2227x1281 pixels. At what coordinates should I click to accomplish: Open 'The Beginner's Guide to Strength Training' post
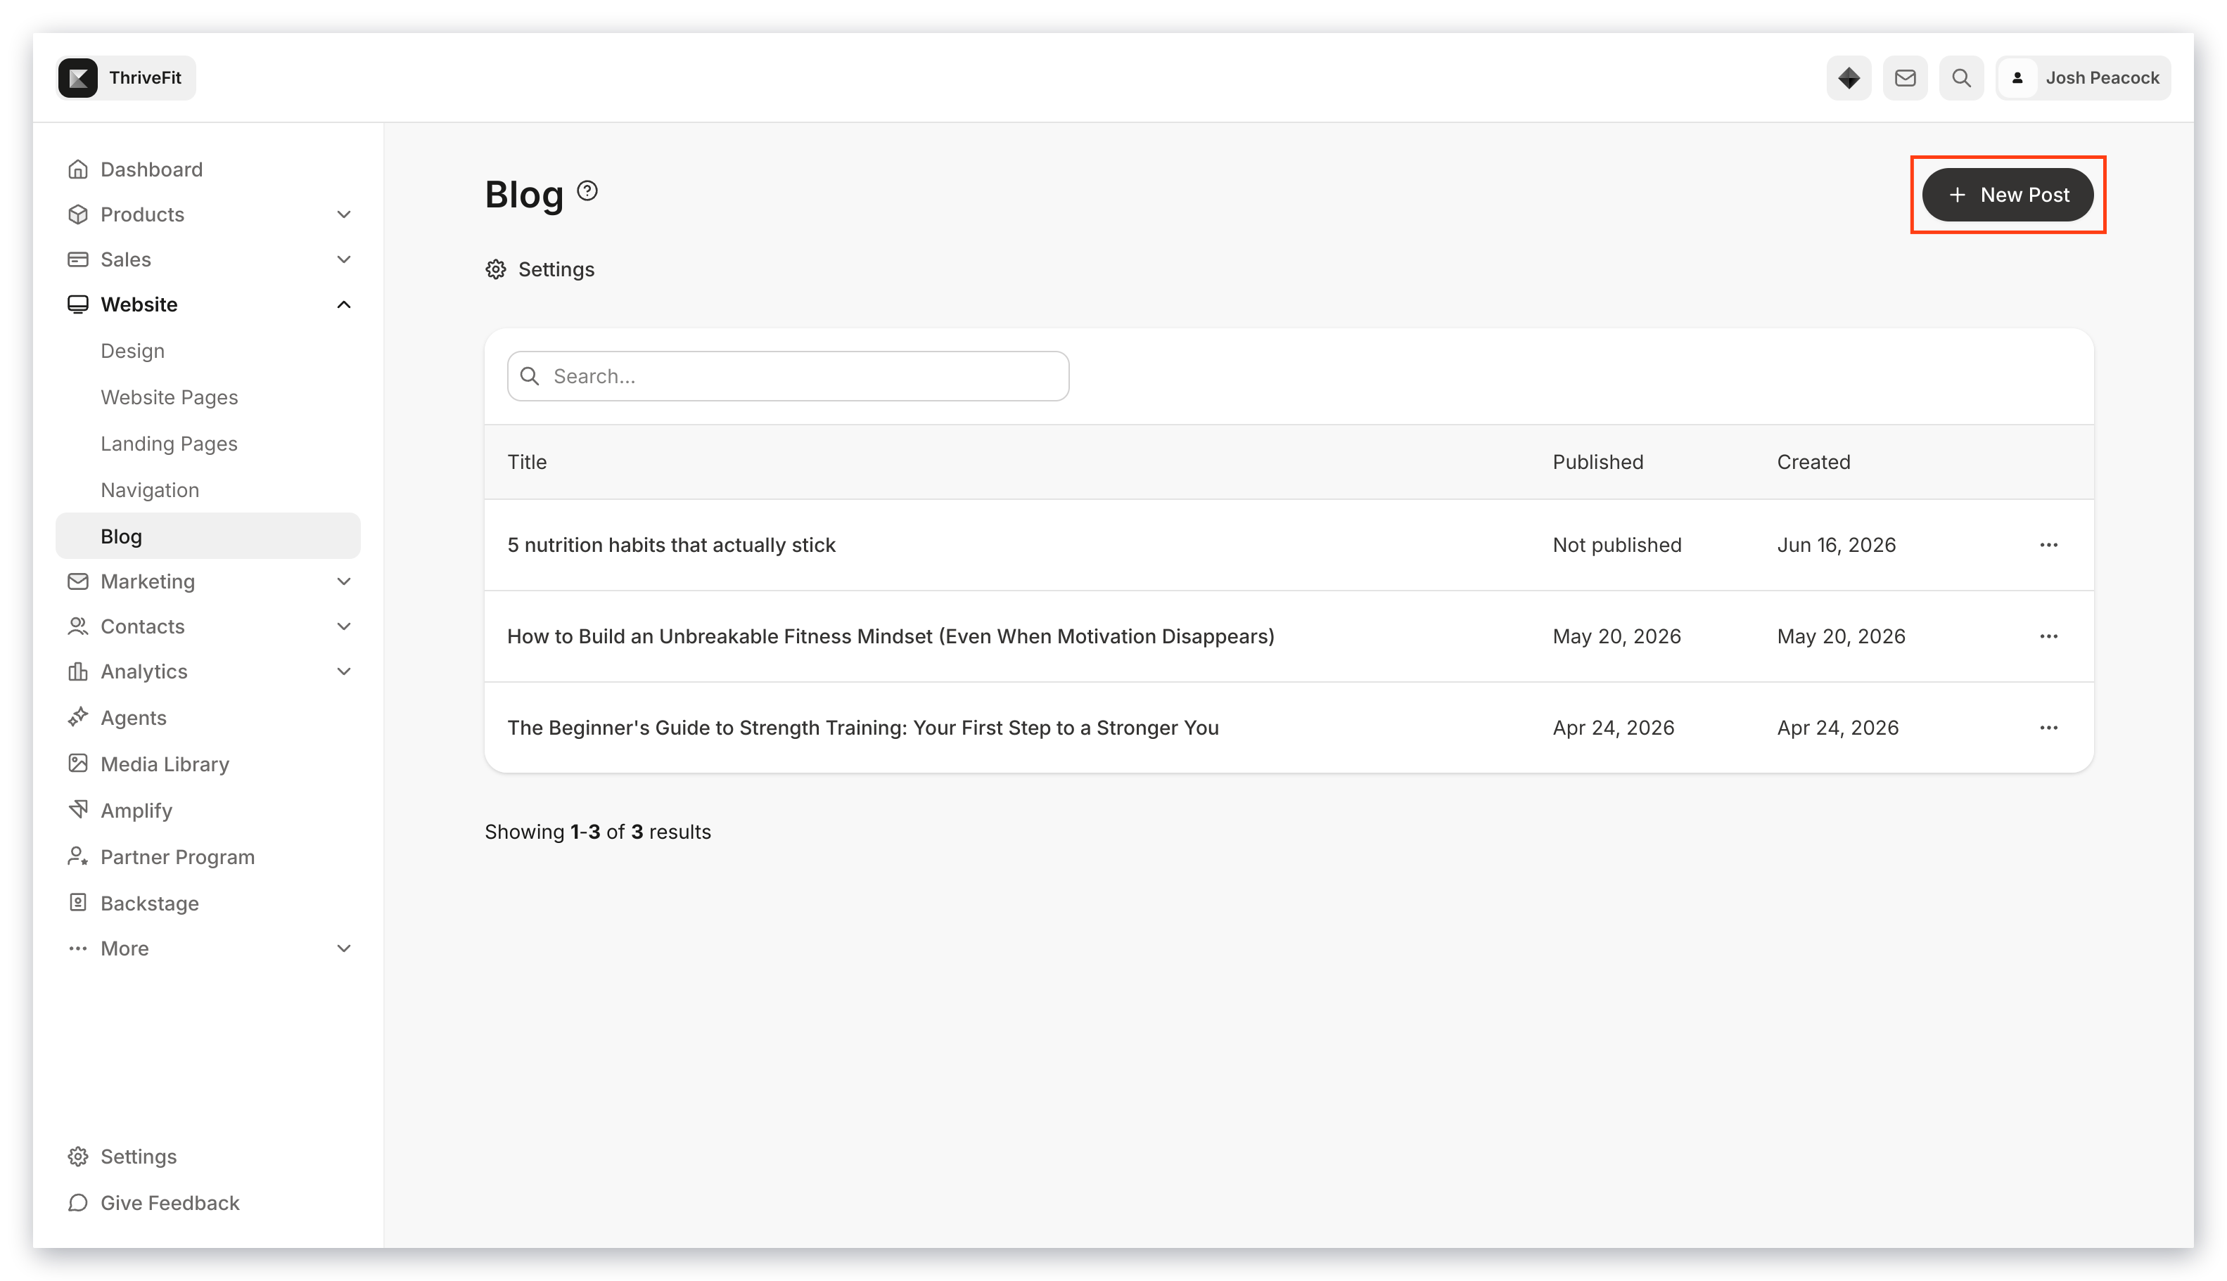pos(862,728)
